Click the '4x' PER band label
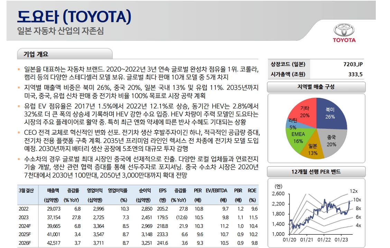This screenshot has width=390, height=248. [358, 226]
